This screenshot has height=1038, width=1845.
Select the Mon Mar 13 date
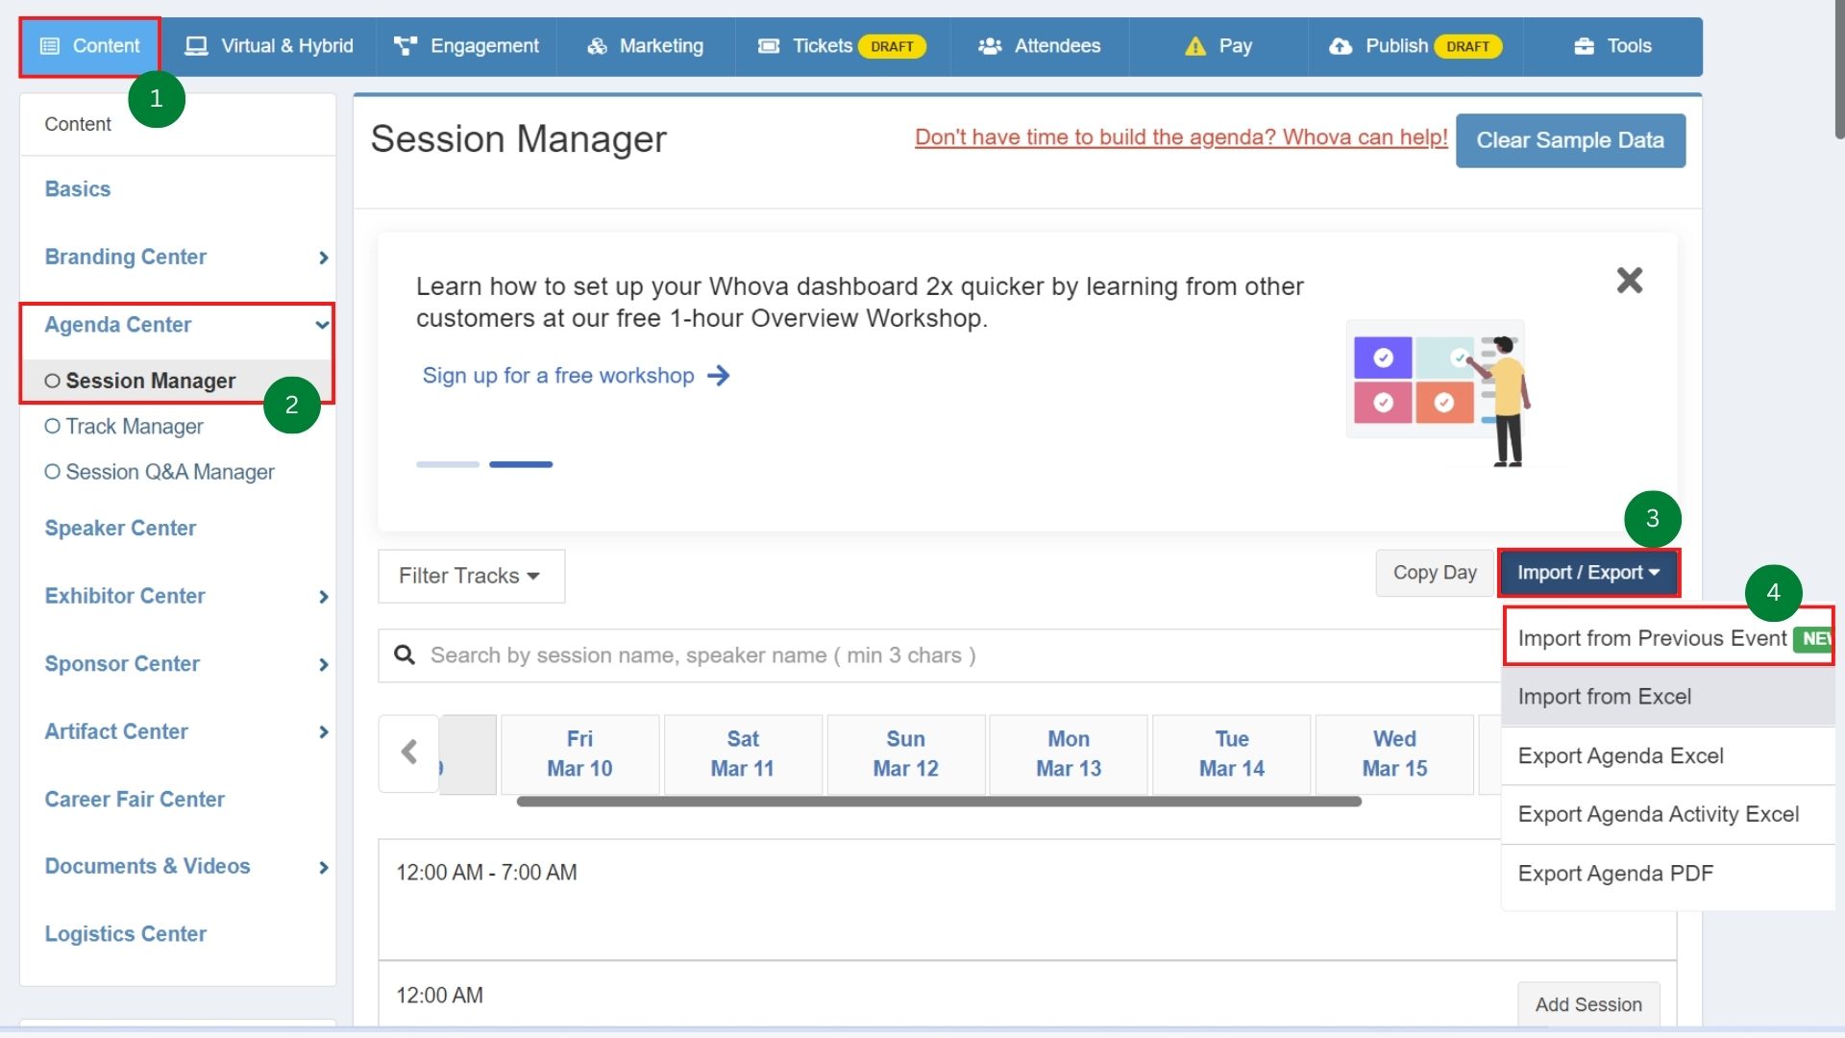1069,754
